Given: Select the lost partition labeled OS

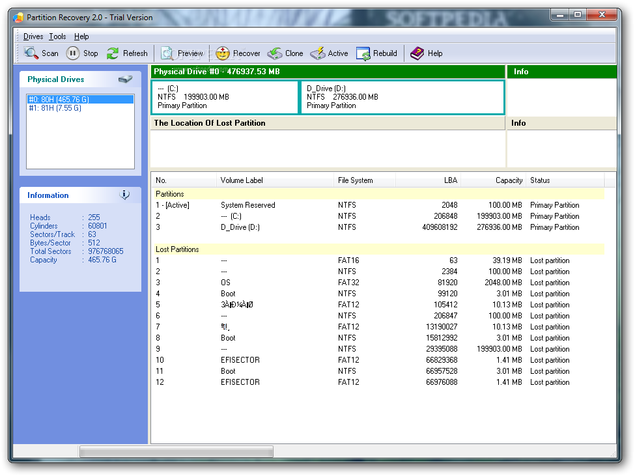Looking at the screenshot, I should coord(378,283).
